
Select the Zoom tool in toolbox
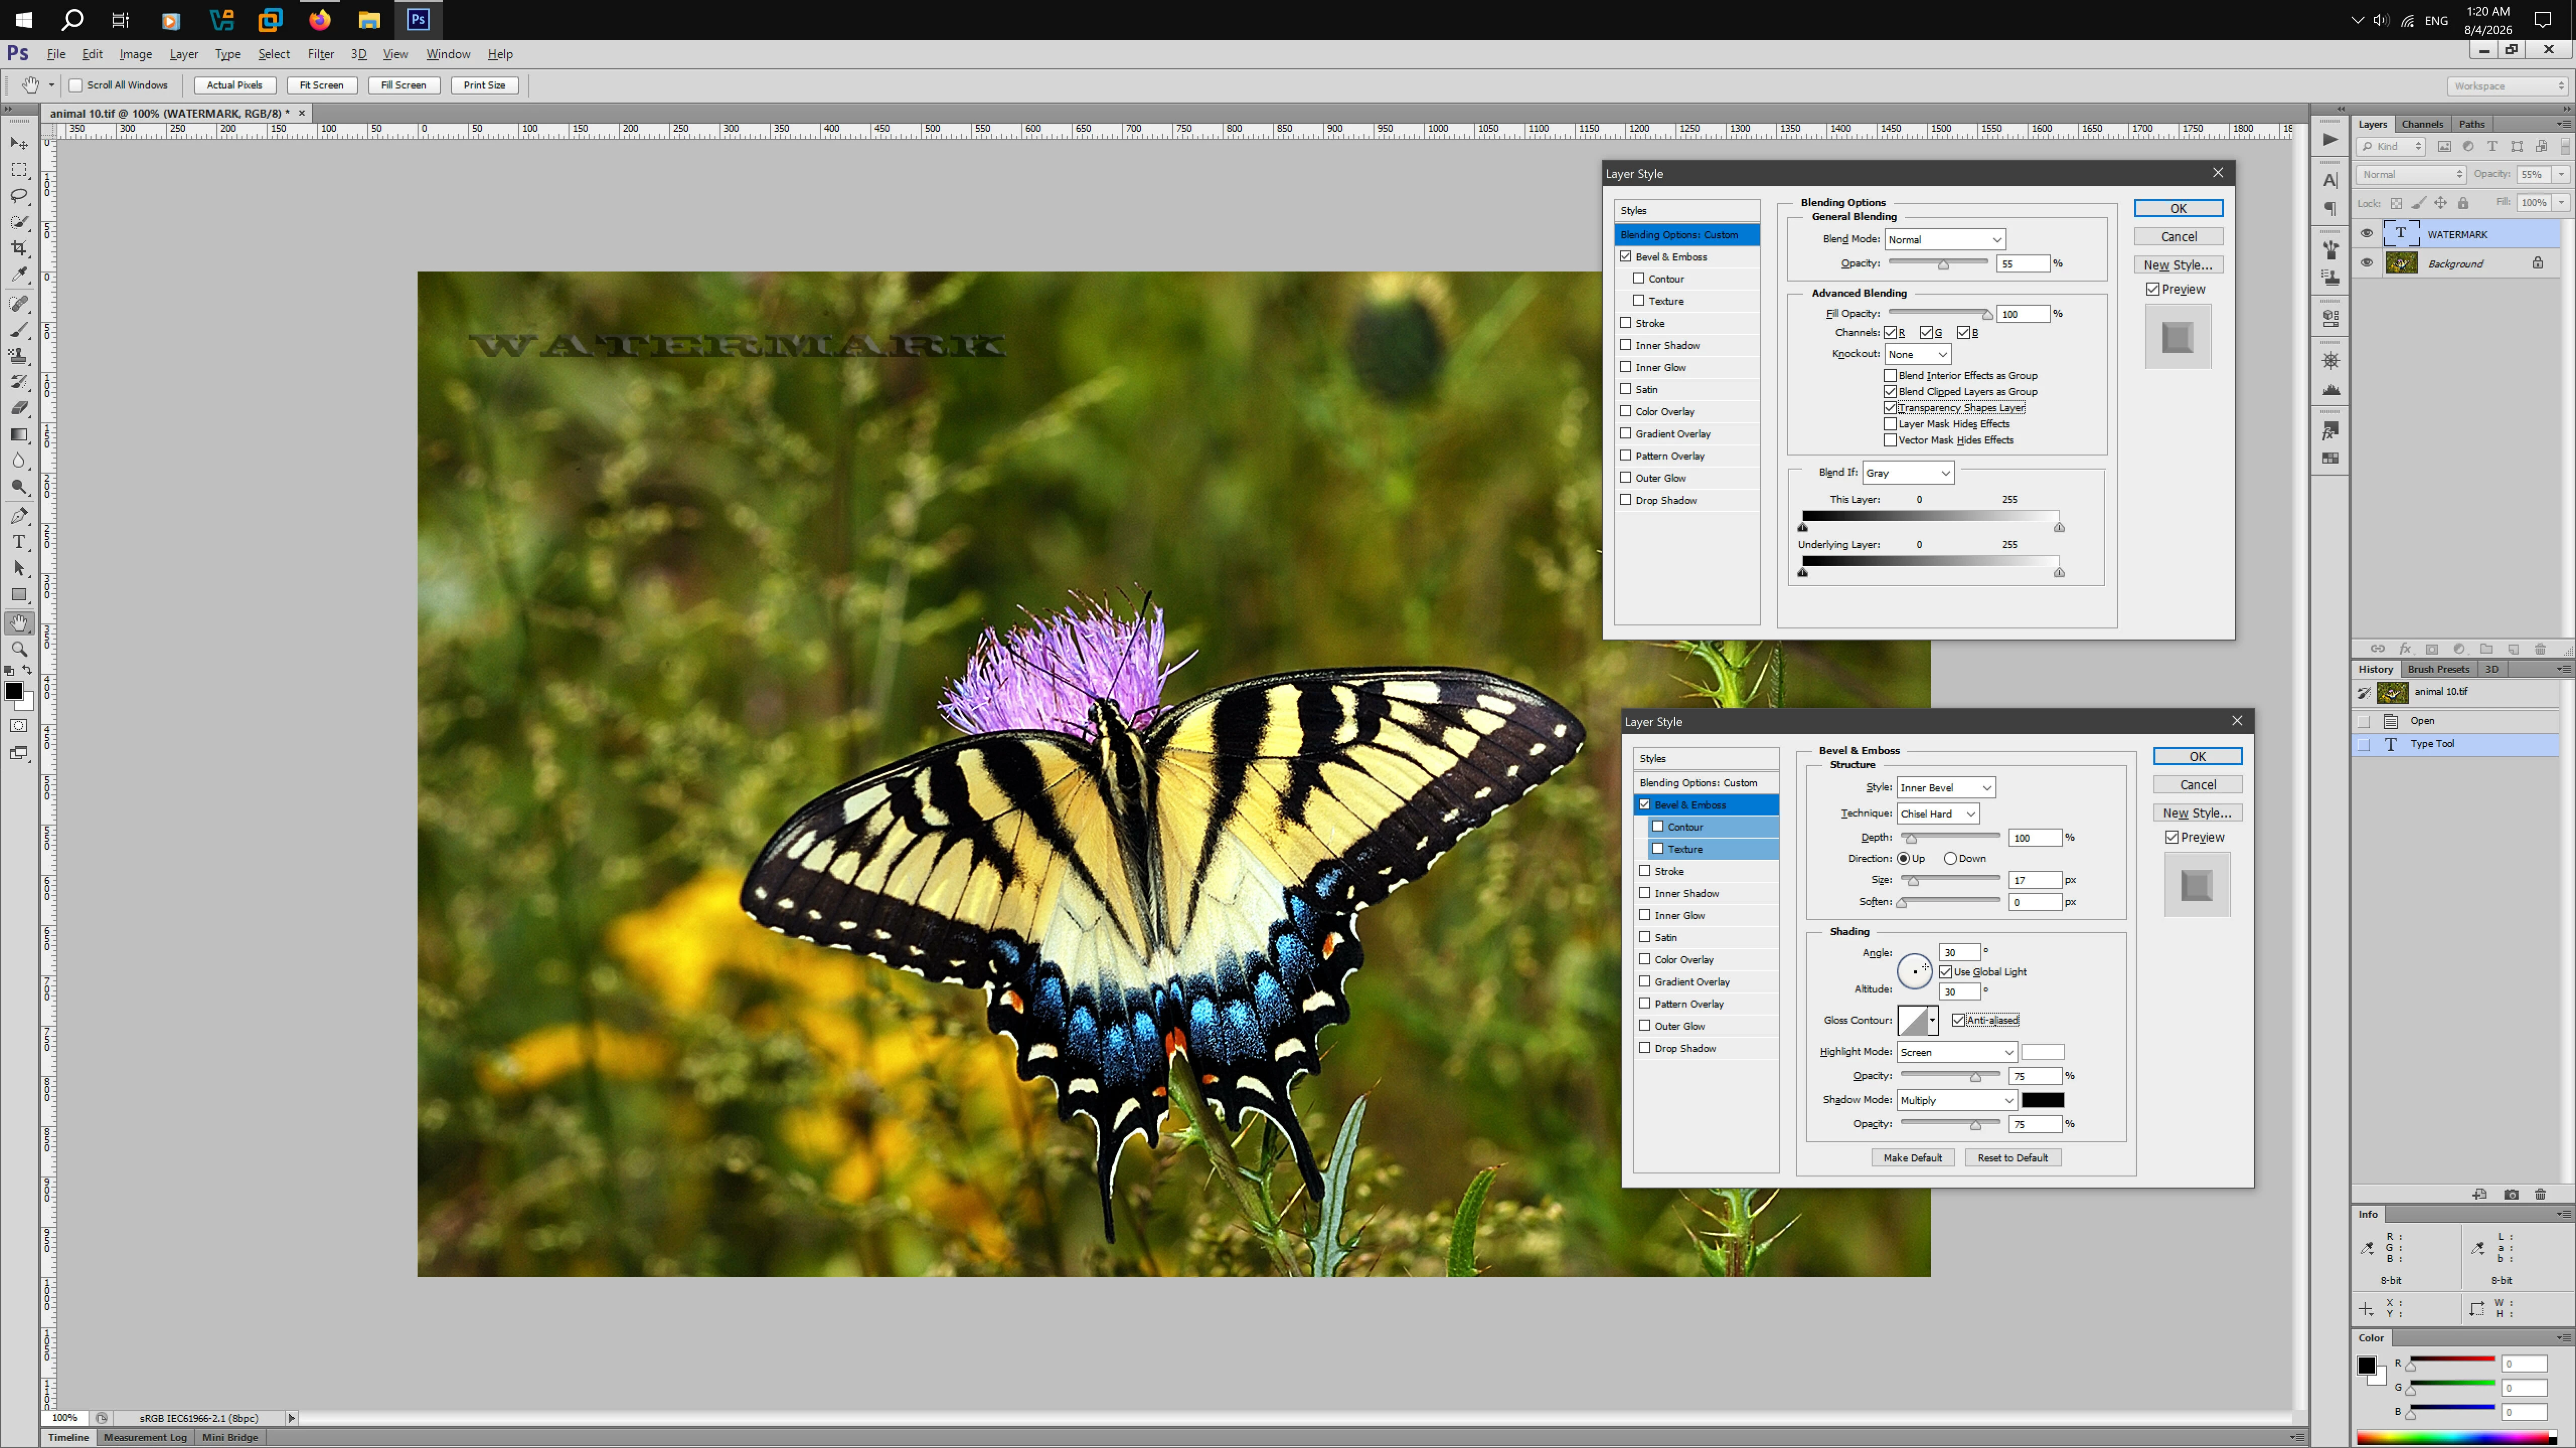(x=19, y=650)
